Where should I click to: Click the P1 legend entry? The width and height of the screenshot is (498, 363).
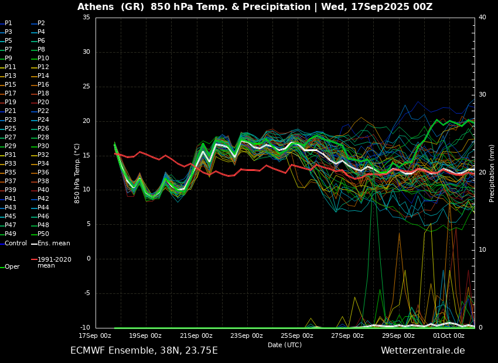[x=8, y=23]
